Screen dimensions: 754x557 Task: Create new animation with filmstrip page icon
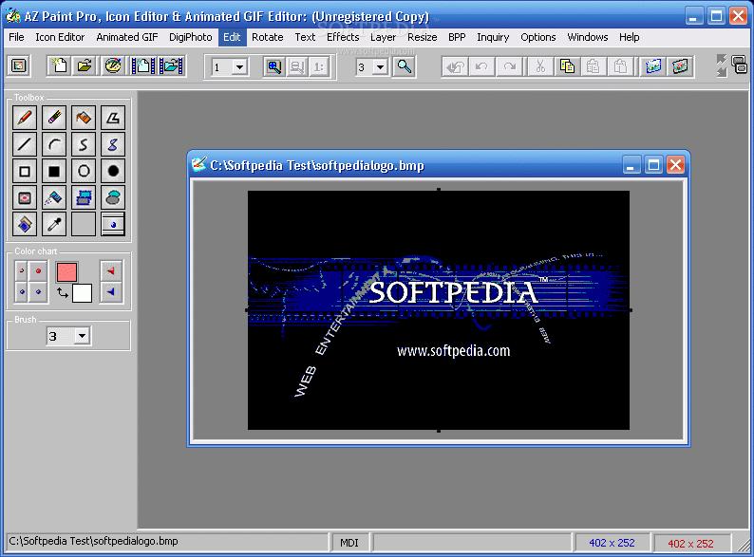coord(142,65)
